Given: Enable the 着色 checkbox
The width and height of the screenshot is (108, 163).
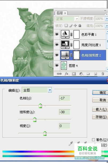Looking at the screenshot, I should (x=93, y=140).
